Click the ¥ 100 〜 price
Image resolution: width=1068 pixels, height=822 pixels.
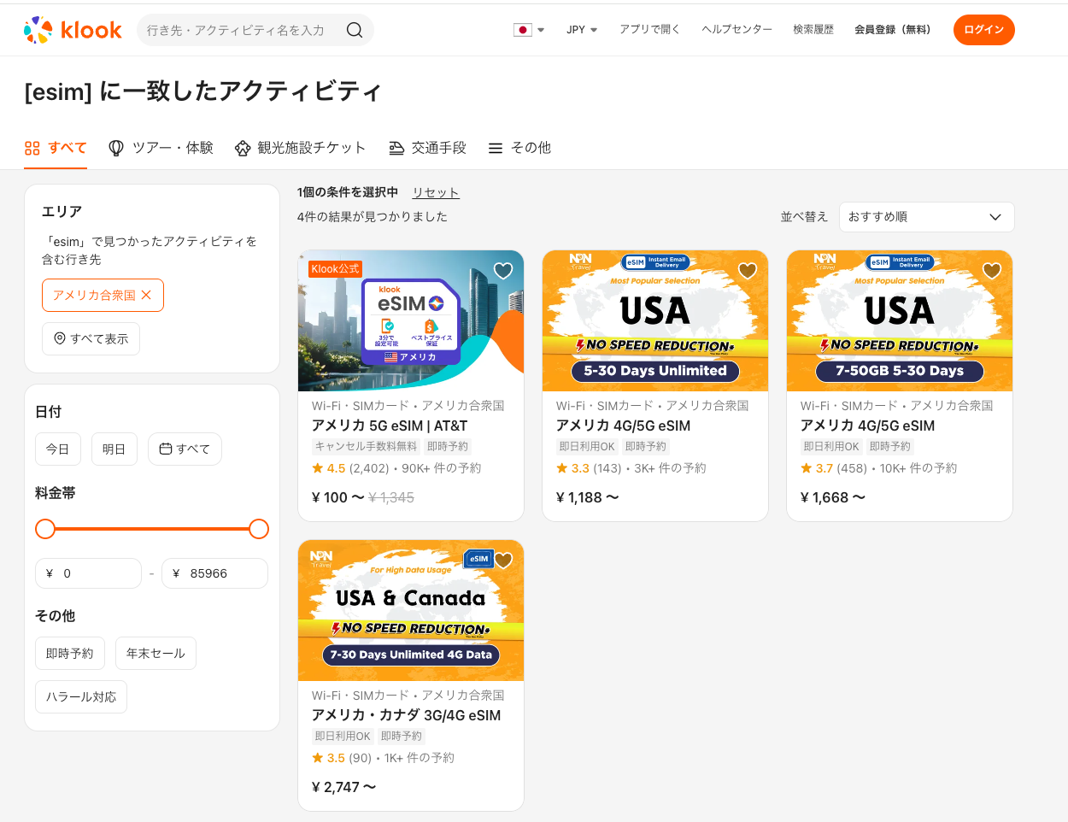(x=338, y=497)
